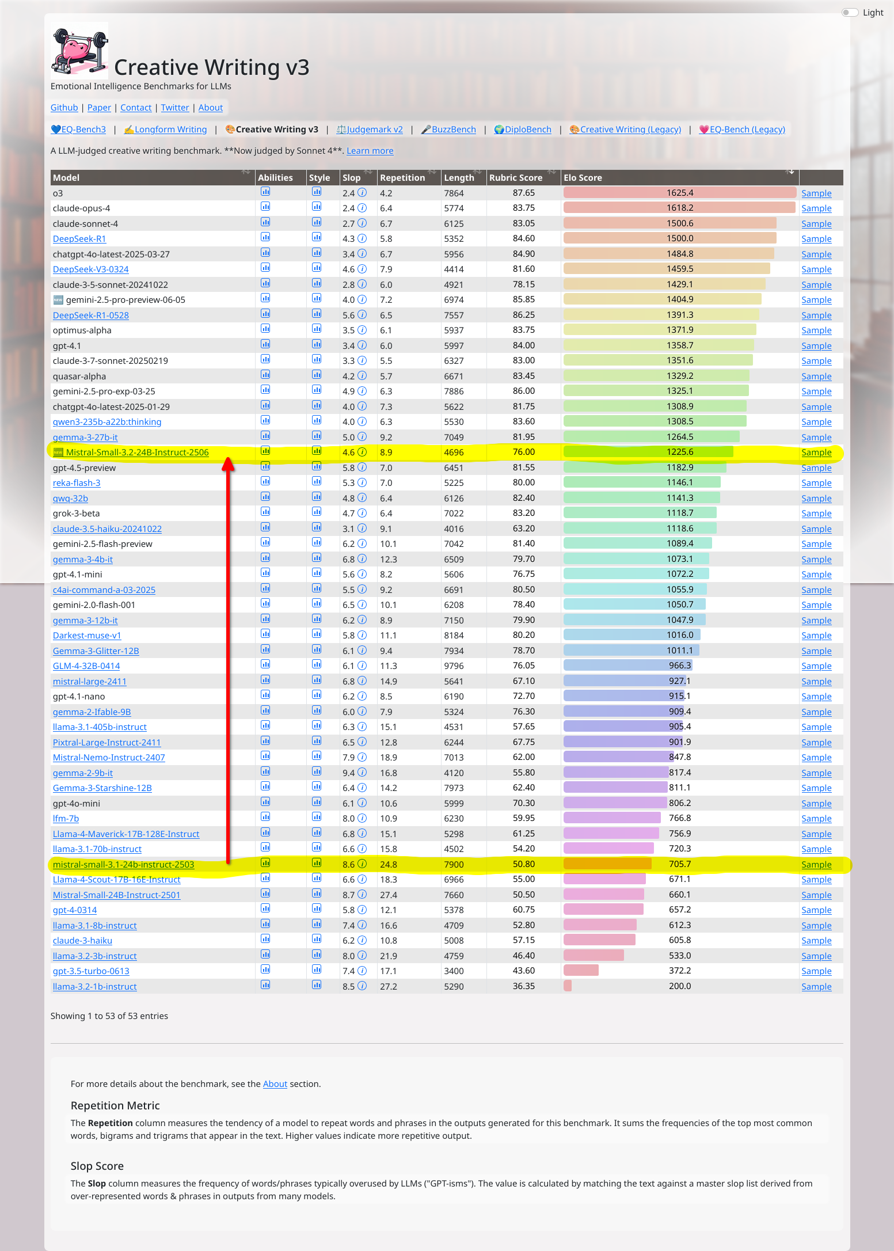Switch to Judgemark v2 leaderboard
Image resolution: width=894 pixels, height=1251 pixels.
370,130
